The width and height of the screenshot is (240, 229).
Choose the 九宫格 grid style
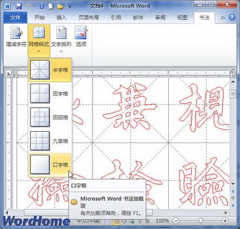[x=50, y=141]
